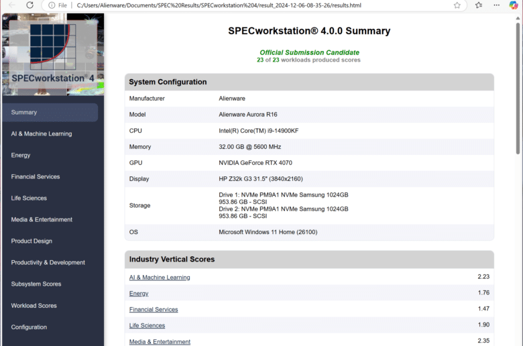This screenshot has width=523, height=346.
Task: Click the Drive 1 NVMe PM9A1 storage line
Action: pos(284,195)
